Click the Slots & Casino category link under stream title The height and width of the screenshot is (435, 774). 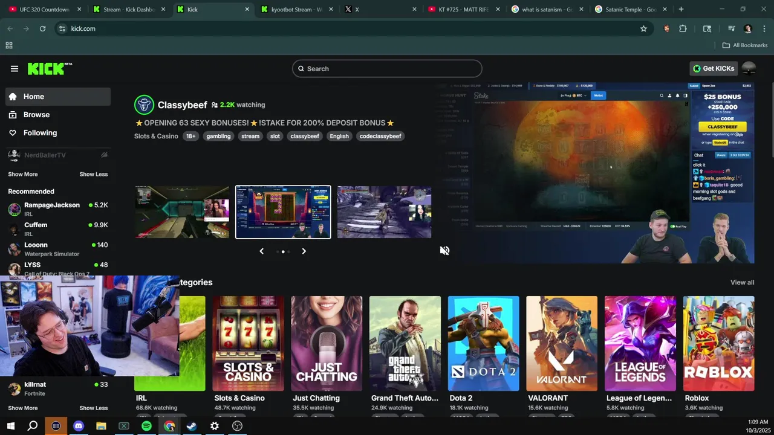pyautogui.click(x=156, y=136)
